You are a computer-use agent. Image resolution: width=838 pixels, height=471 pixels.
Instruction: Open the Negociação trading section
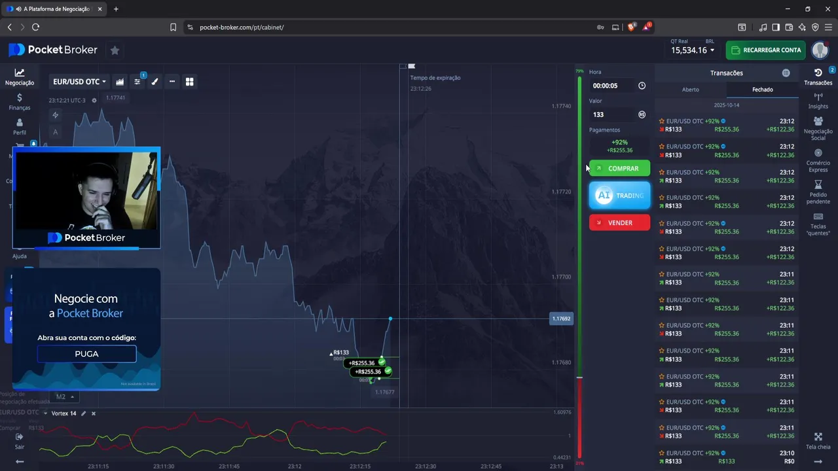pyautogui.click(x=20, y=77)
